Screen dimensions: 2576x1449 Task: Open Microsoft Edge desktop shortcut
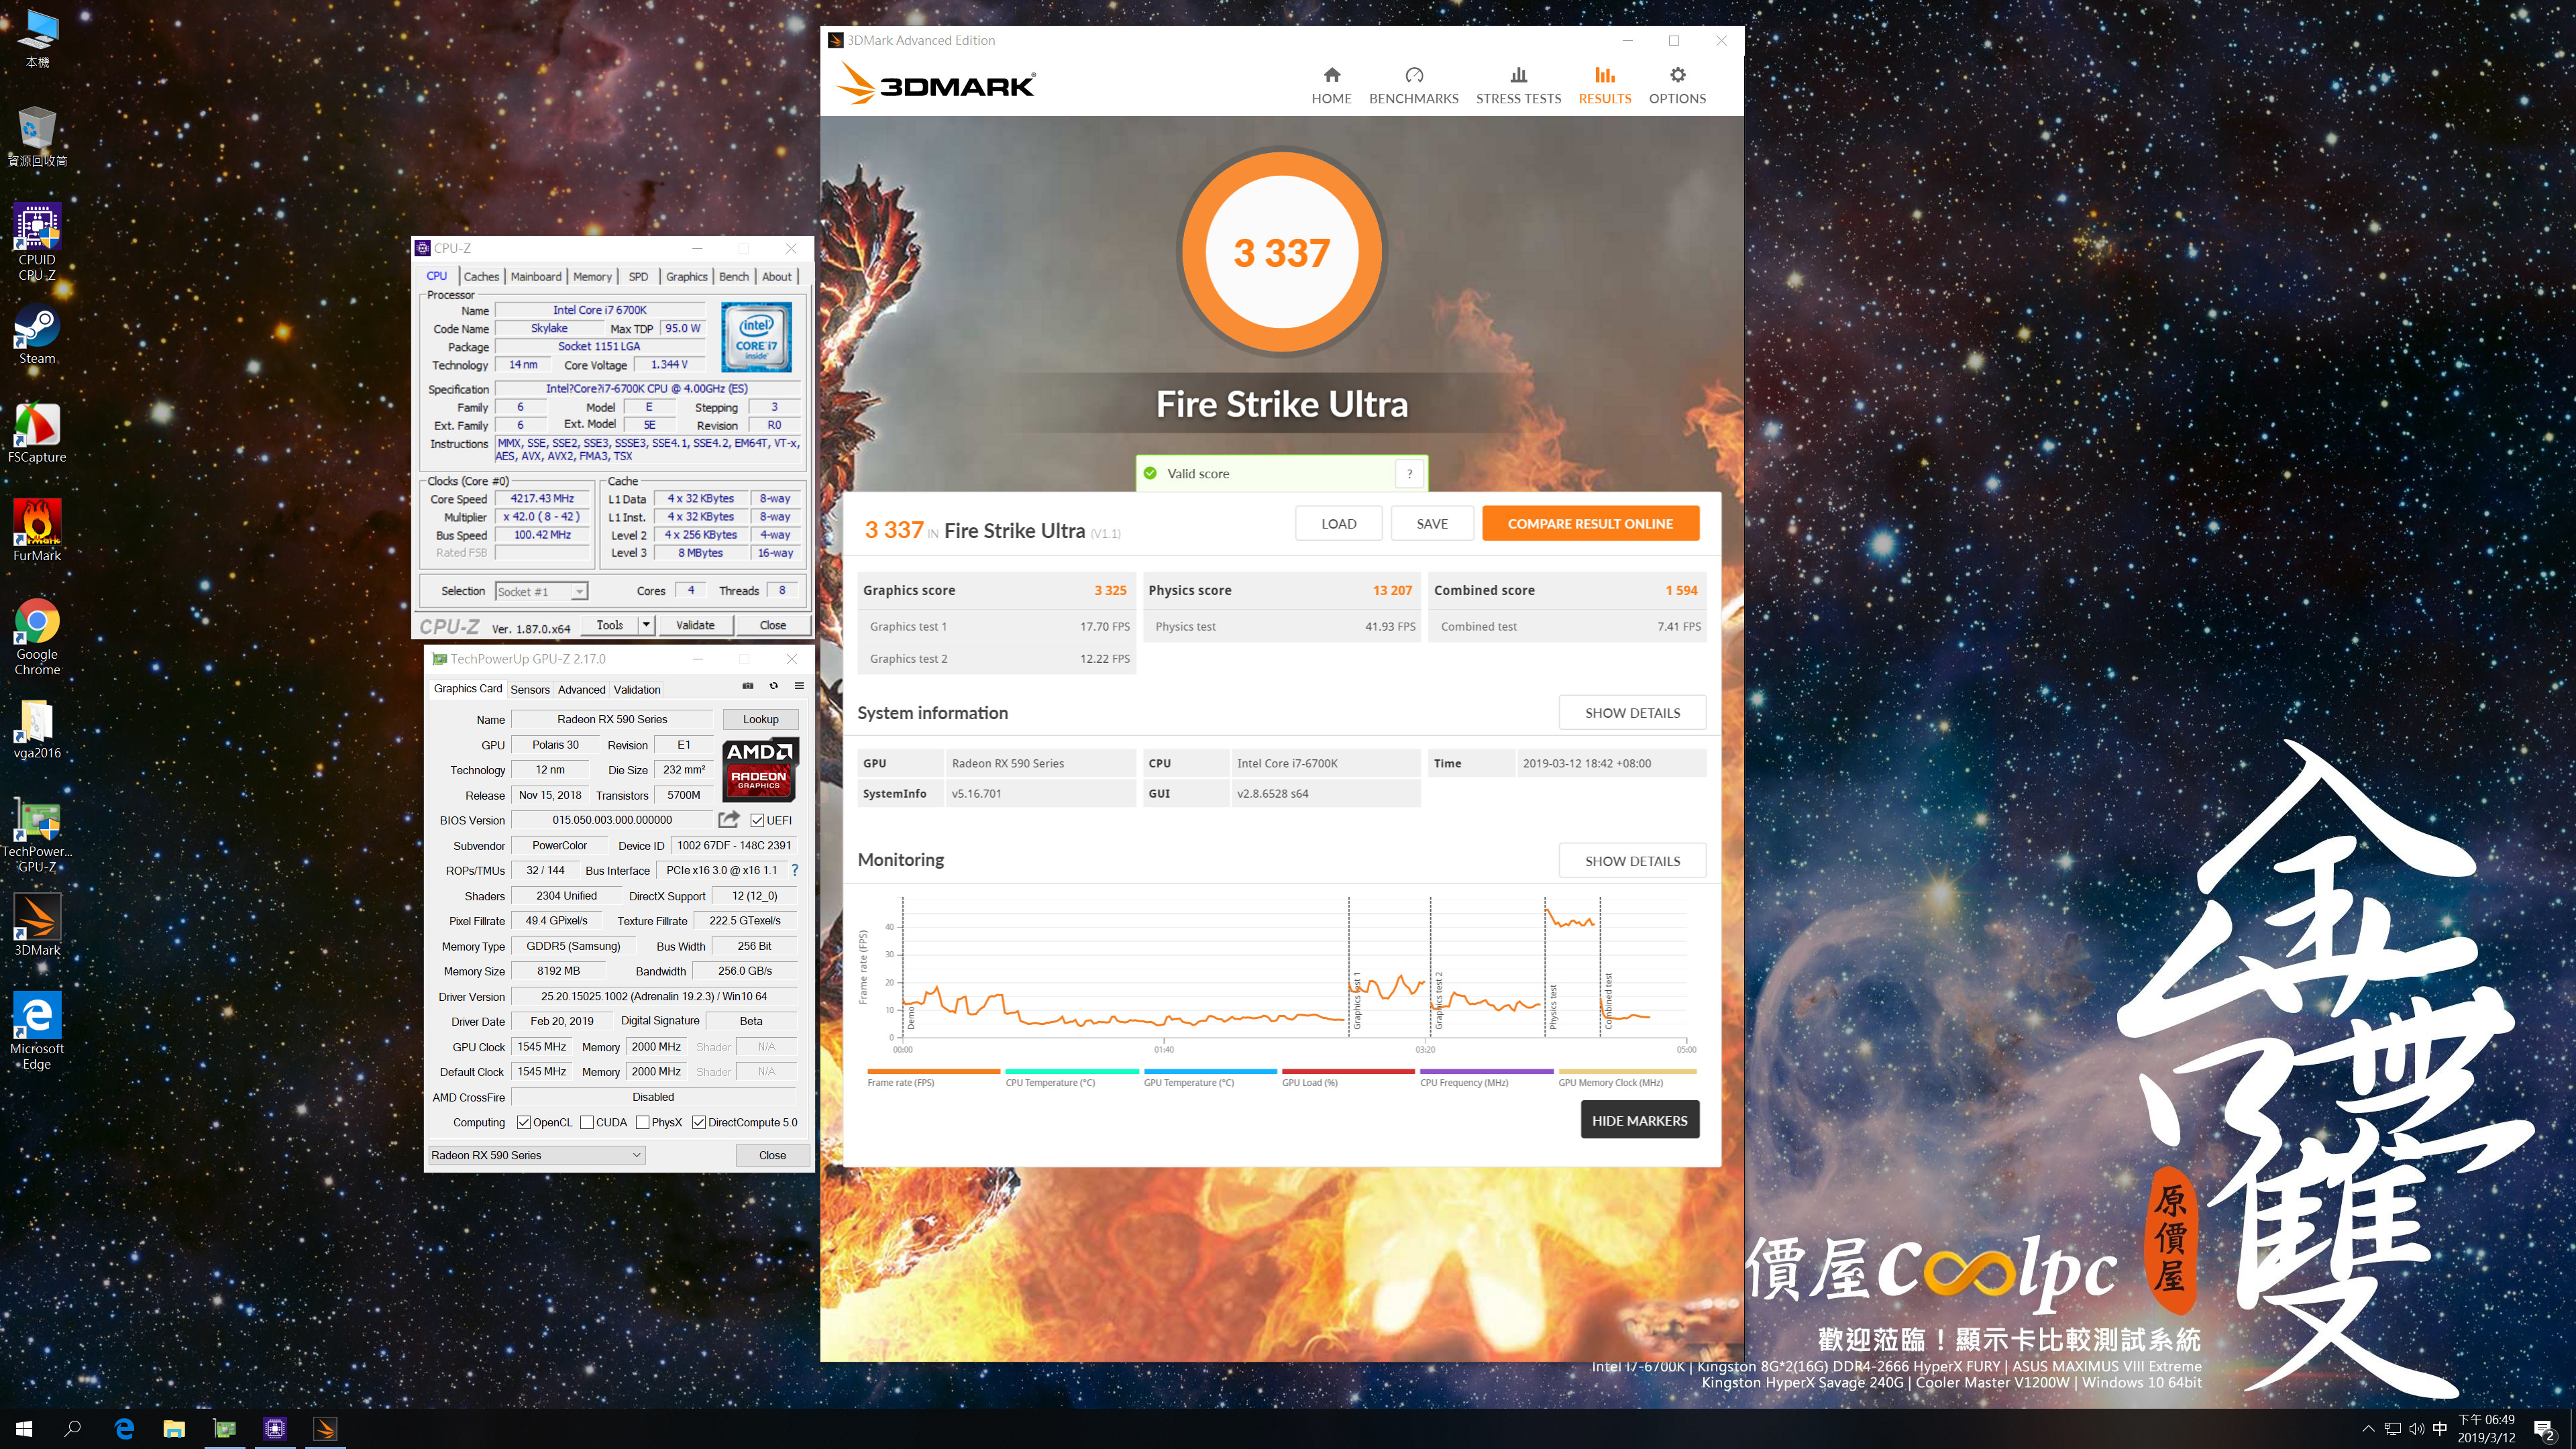click(37, 1031)
